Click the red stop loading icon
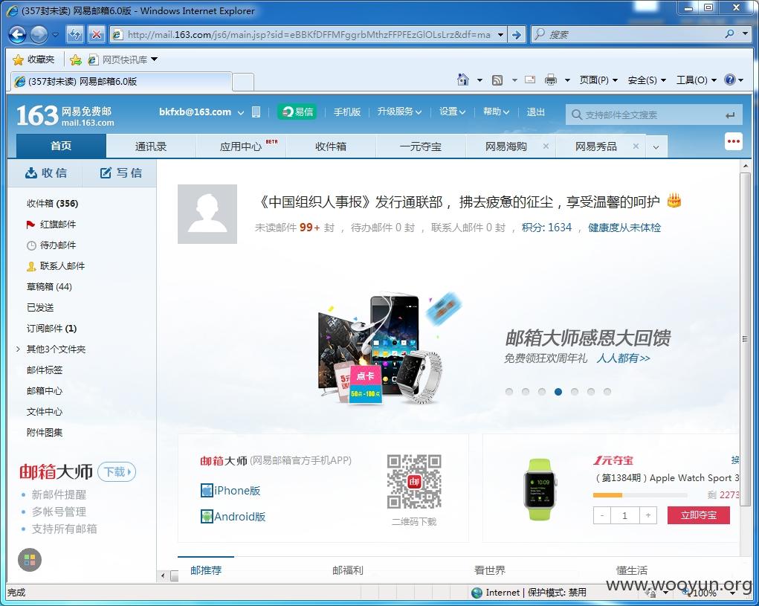 (x=97, y=34)
